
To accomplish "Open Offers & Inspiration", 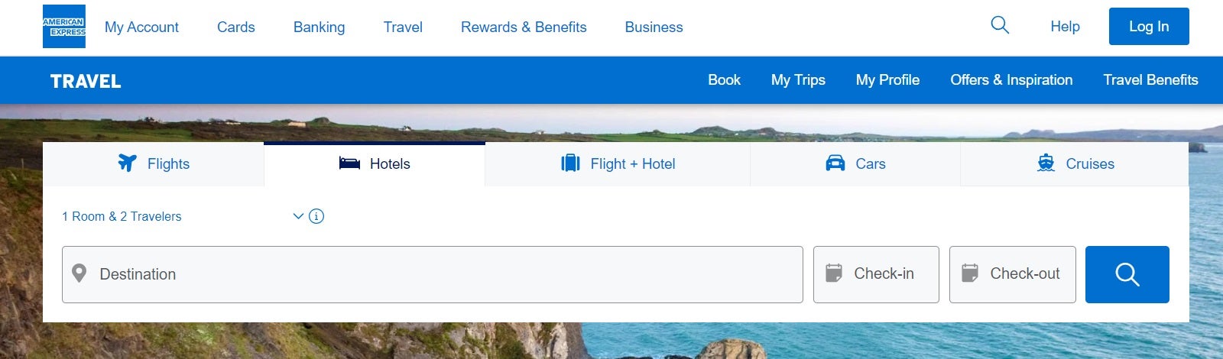I will (x=1011, y=80).
